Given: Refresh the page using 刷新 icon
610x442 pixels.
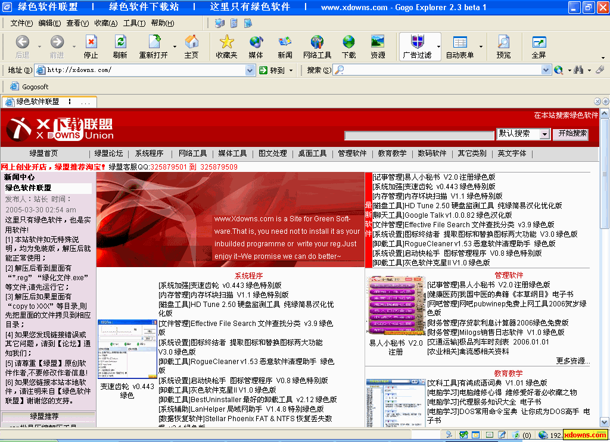Looking at the screenshot, I should pyautogui.click(x=120, y=42).
